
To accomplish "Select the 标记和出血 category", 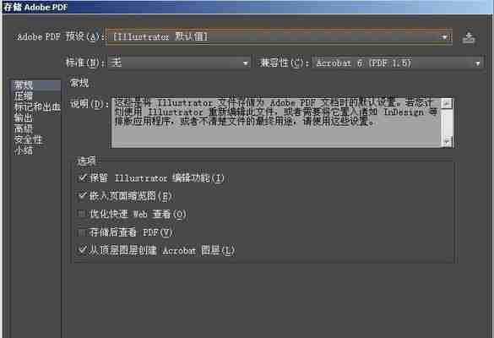I will pos(37,106).
